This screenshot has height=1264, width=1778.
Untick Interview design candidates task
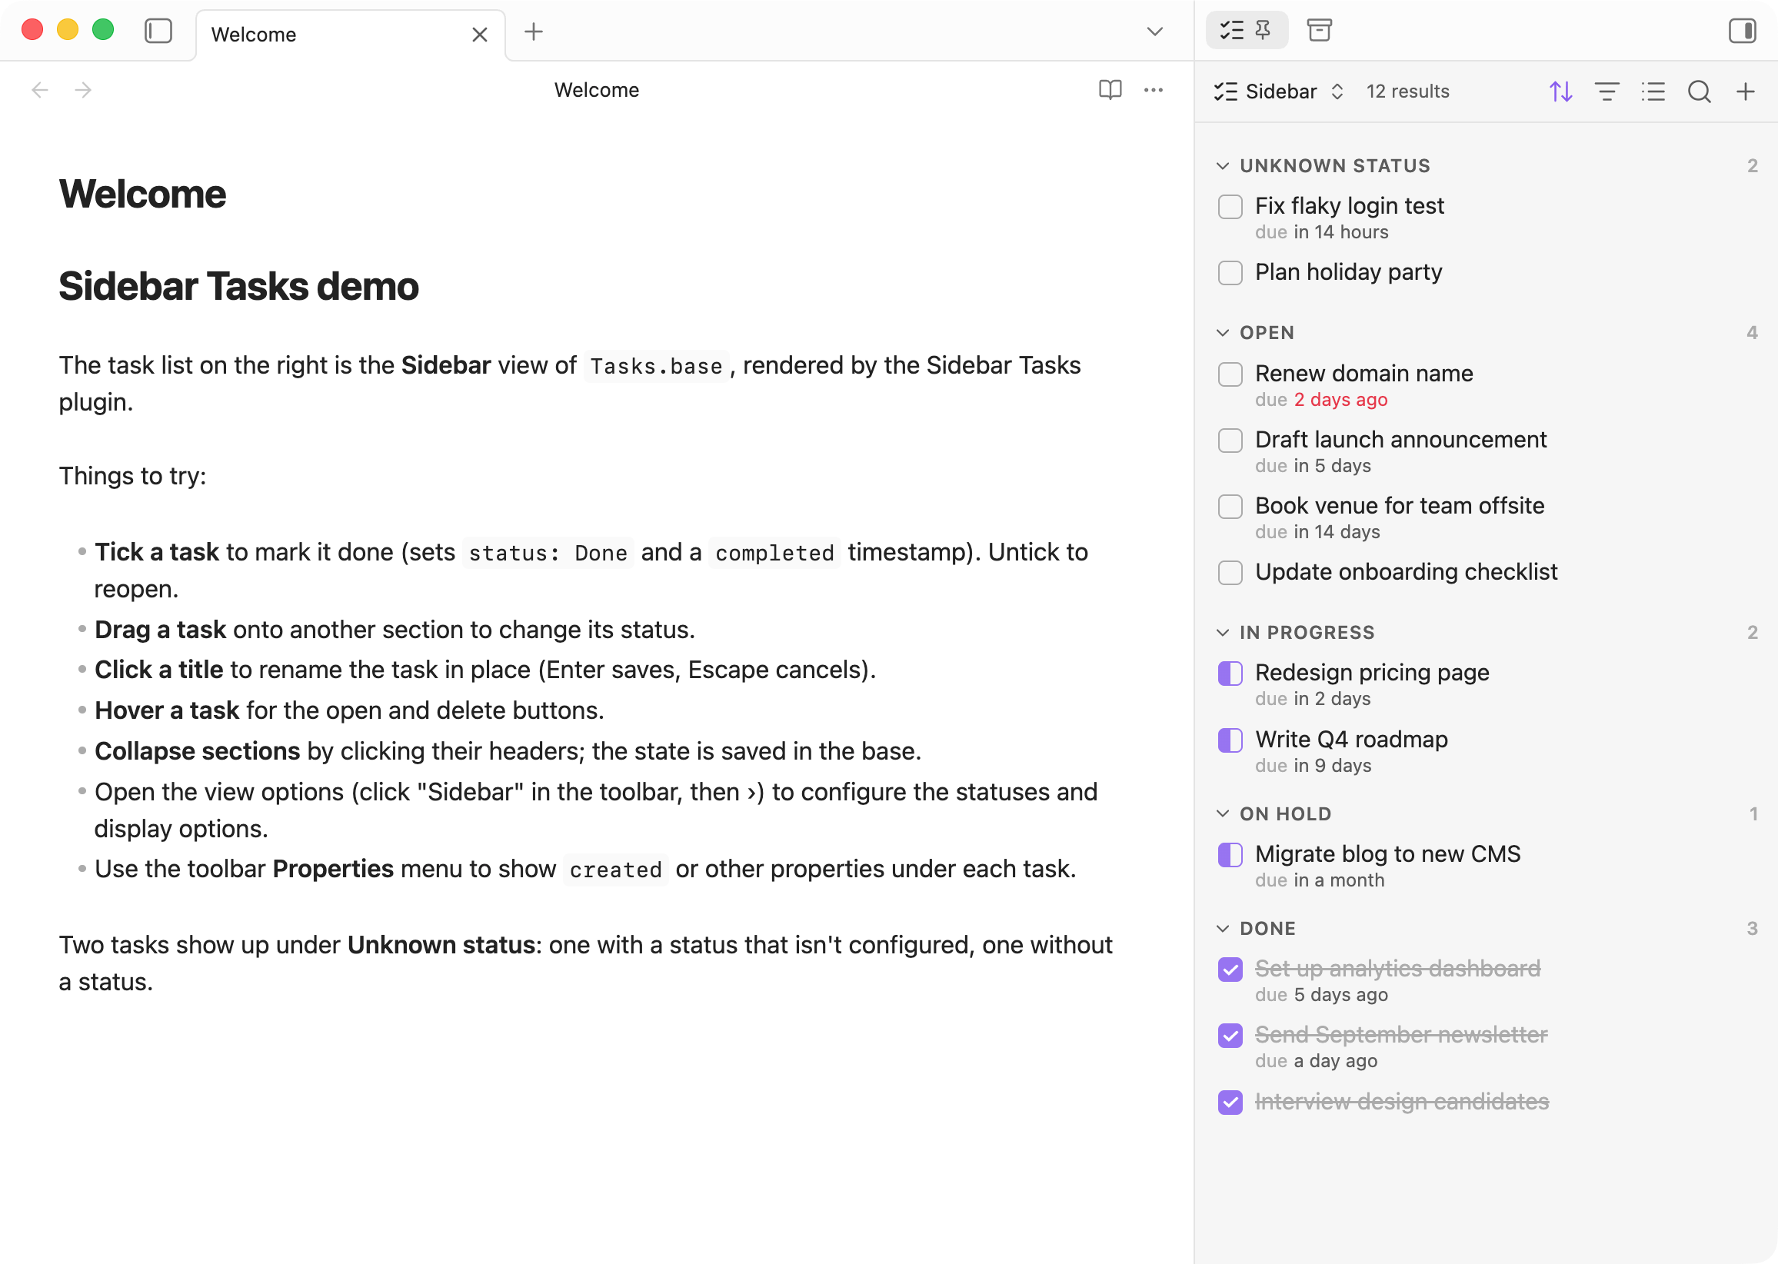[x=1230, y=1103]
